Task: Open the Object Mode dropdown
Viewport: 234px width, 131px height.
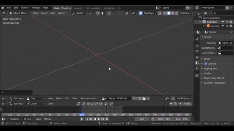Action: click(19, 13)
